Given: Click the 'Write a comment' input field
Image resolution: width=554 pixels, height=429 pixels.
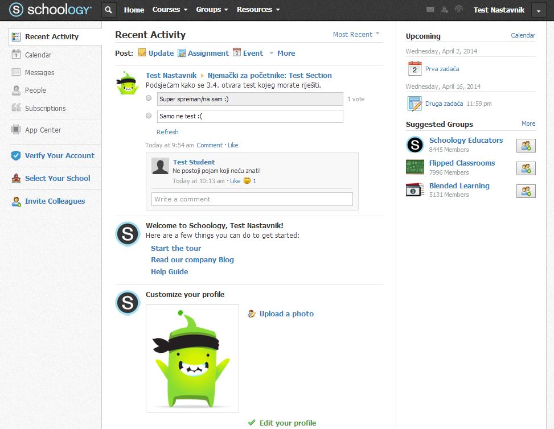Looking at the screenshot, I should tap(252, 199).
